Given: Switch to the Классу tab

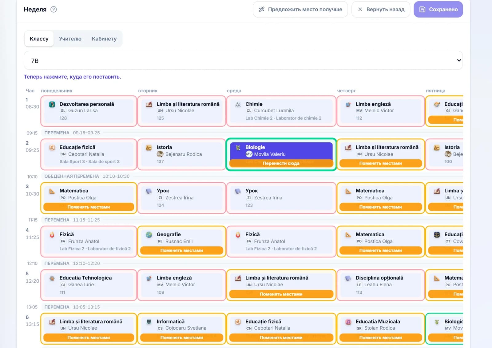Looking at the screenshot, I should 39,39.
